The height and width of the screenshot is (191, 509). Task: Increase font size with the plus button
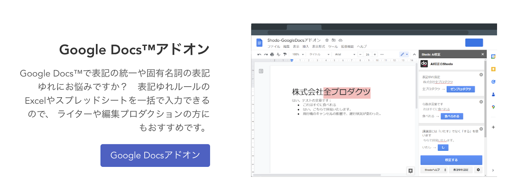click(x=375, y=54)
